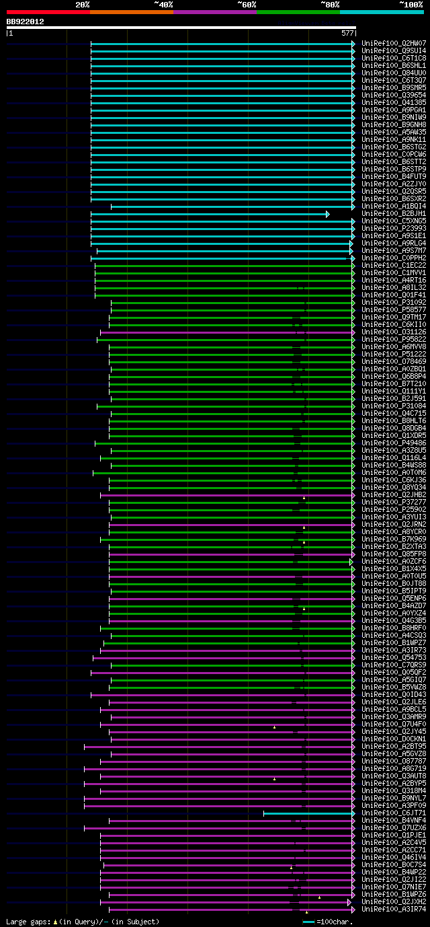Click hit name UniRef100_P23993
The height and width of the screenshot is (927, 430).
pyautogui.click(x=394, y=228)
